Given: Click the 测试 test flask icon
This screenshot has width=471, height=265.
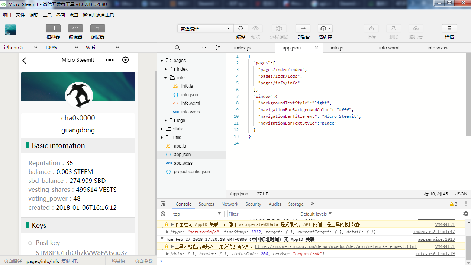Looking at the screenshot, I should pos(394,28).
